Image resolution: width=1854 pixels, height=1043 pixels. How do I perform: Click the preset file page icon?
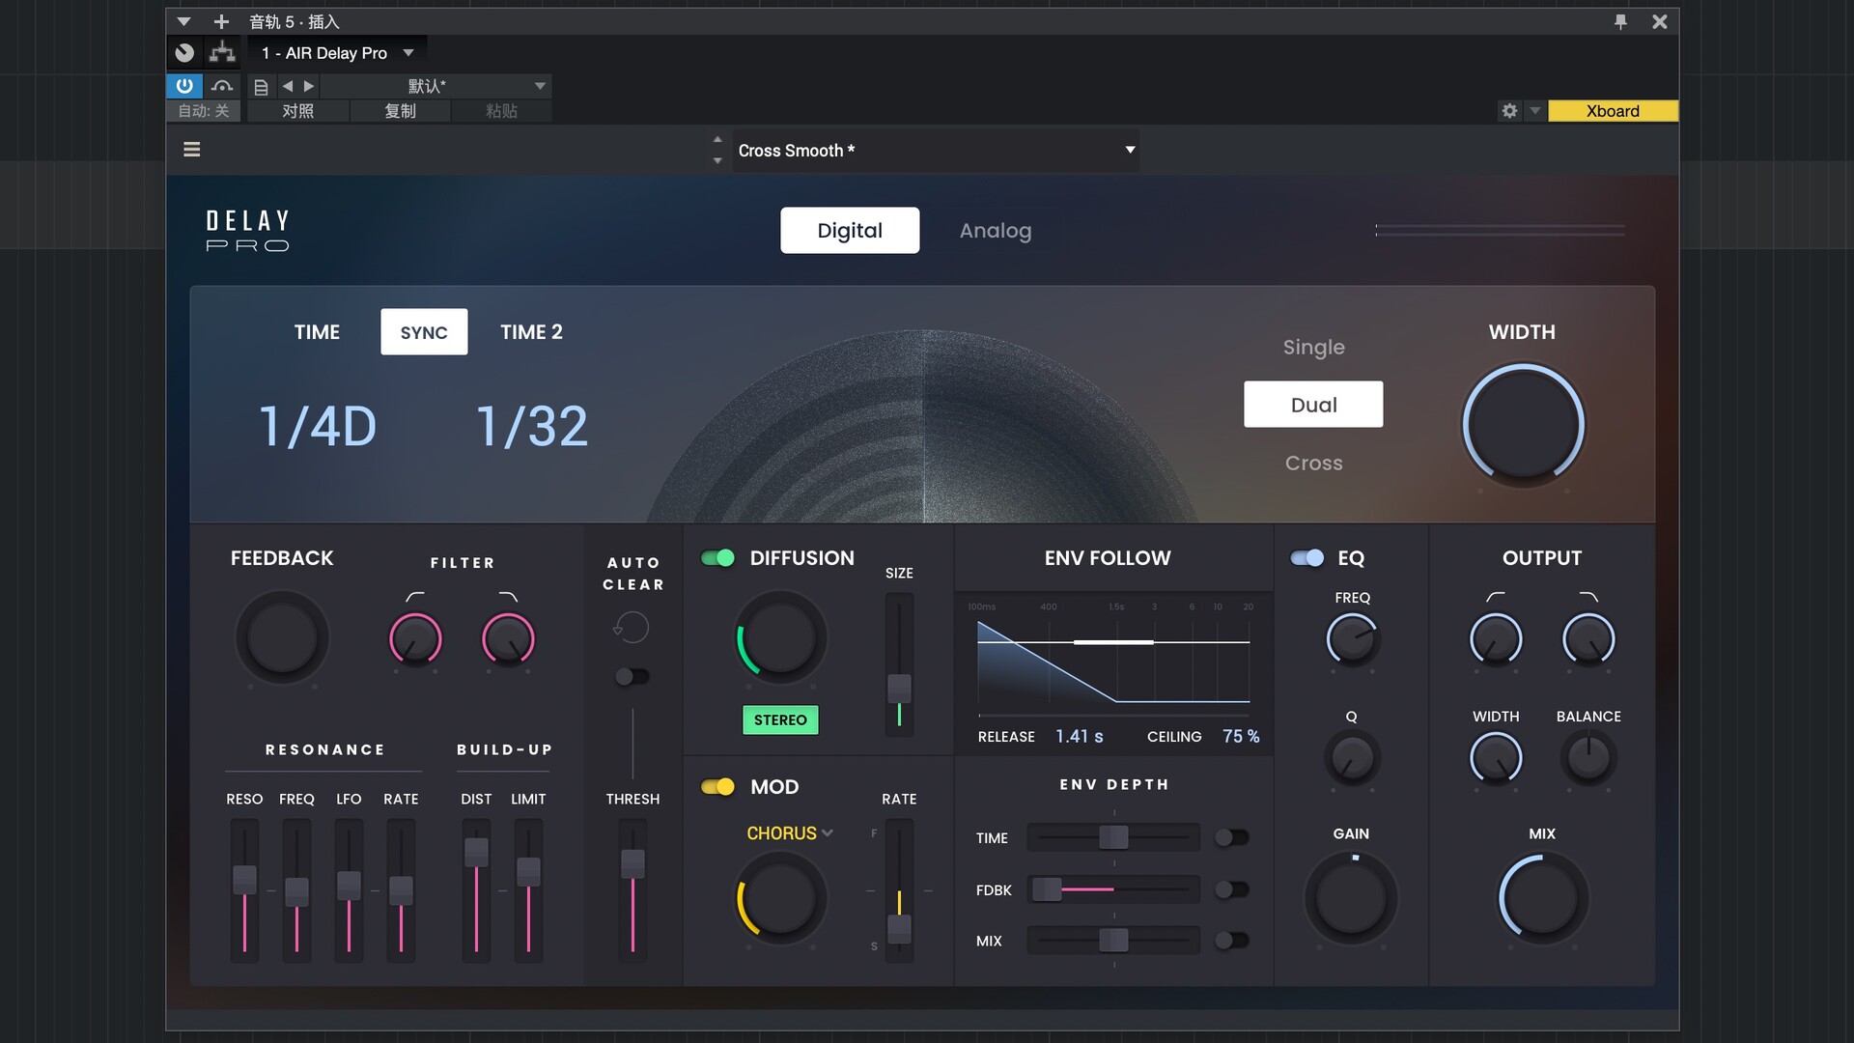tap(261, 87)
